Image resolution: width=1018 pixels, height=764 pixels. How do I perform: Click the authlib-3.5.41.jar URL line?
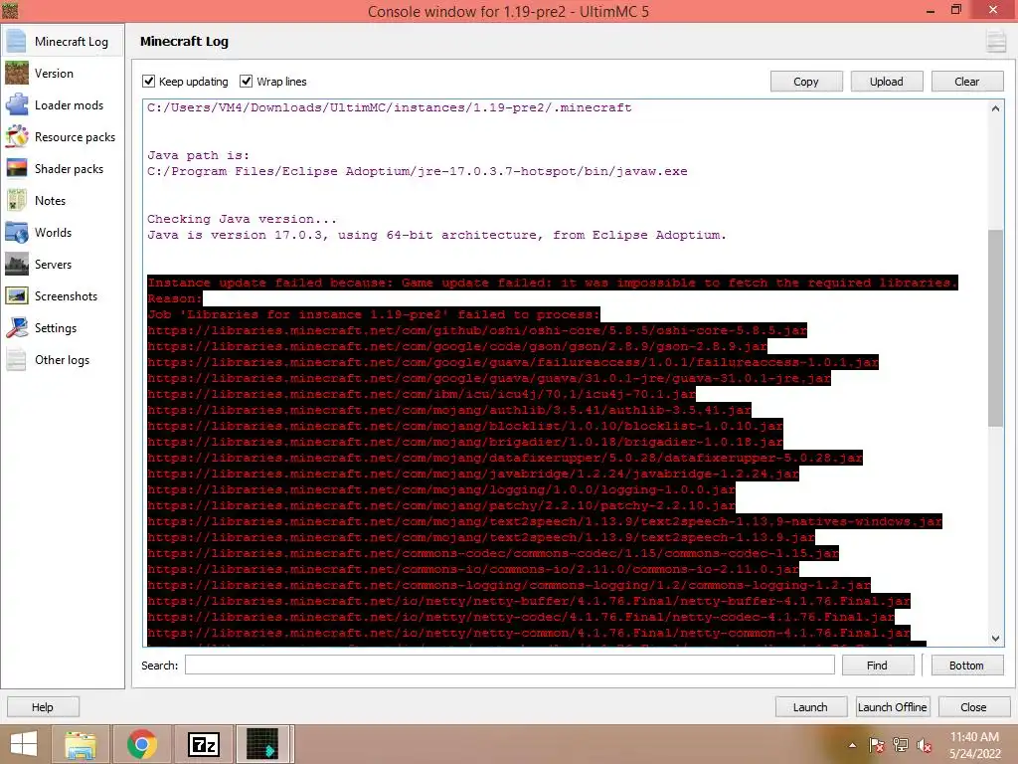(x=449, y=410)
